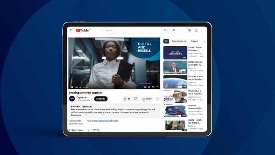This screenshot has width=275, height=155.
Task: Open player settings gear
Action: (x=149, y=87)
